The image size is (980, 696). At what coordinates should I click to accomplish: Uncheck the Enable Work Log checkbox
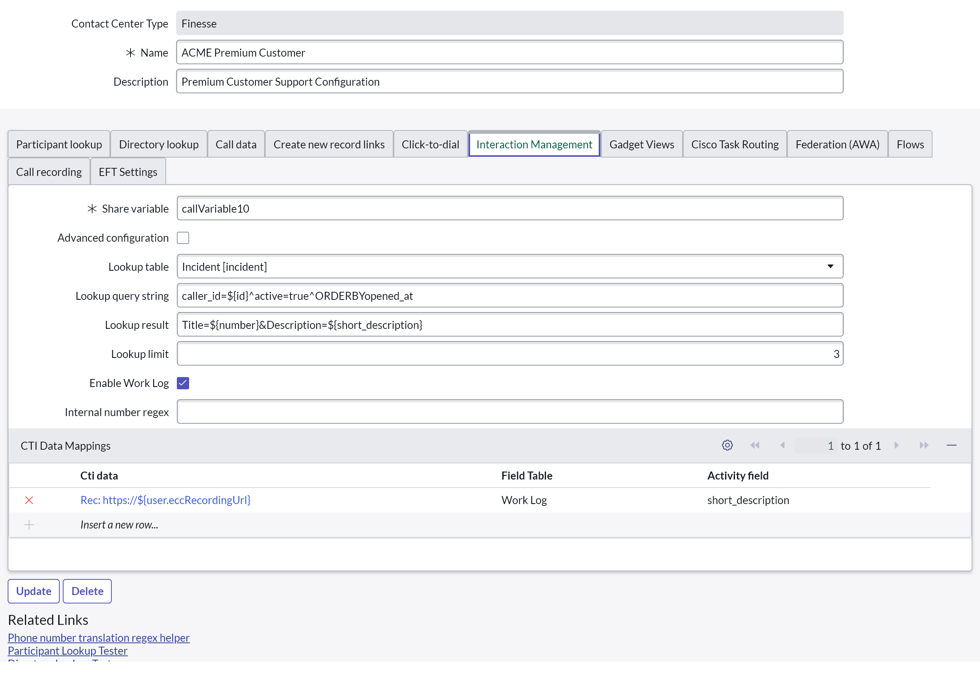[x=183, y=383]
